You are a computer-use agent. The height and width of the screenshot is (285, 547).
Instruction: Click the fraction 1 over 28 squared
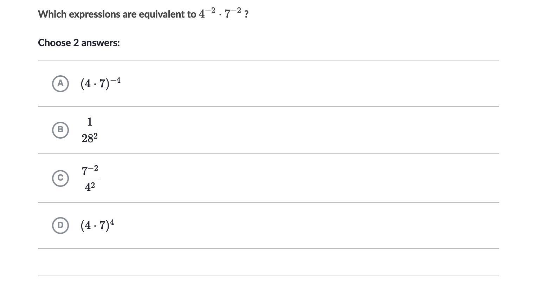[x=90, y=130]
